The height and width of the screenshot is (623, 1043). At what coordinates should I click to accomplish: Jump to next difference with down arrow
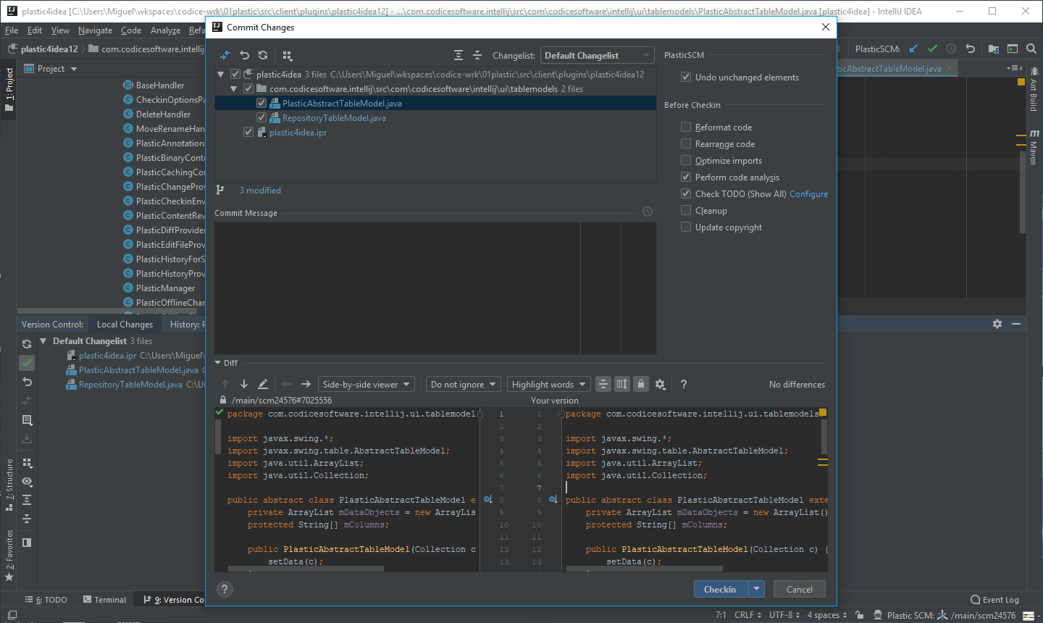(x=244, y=384)
